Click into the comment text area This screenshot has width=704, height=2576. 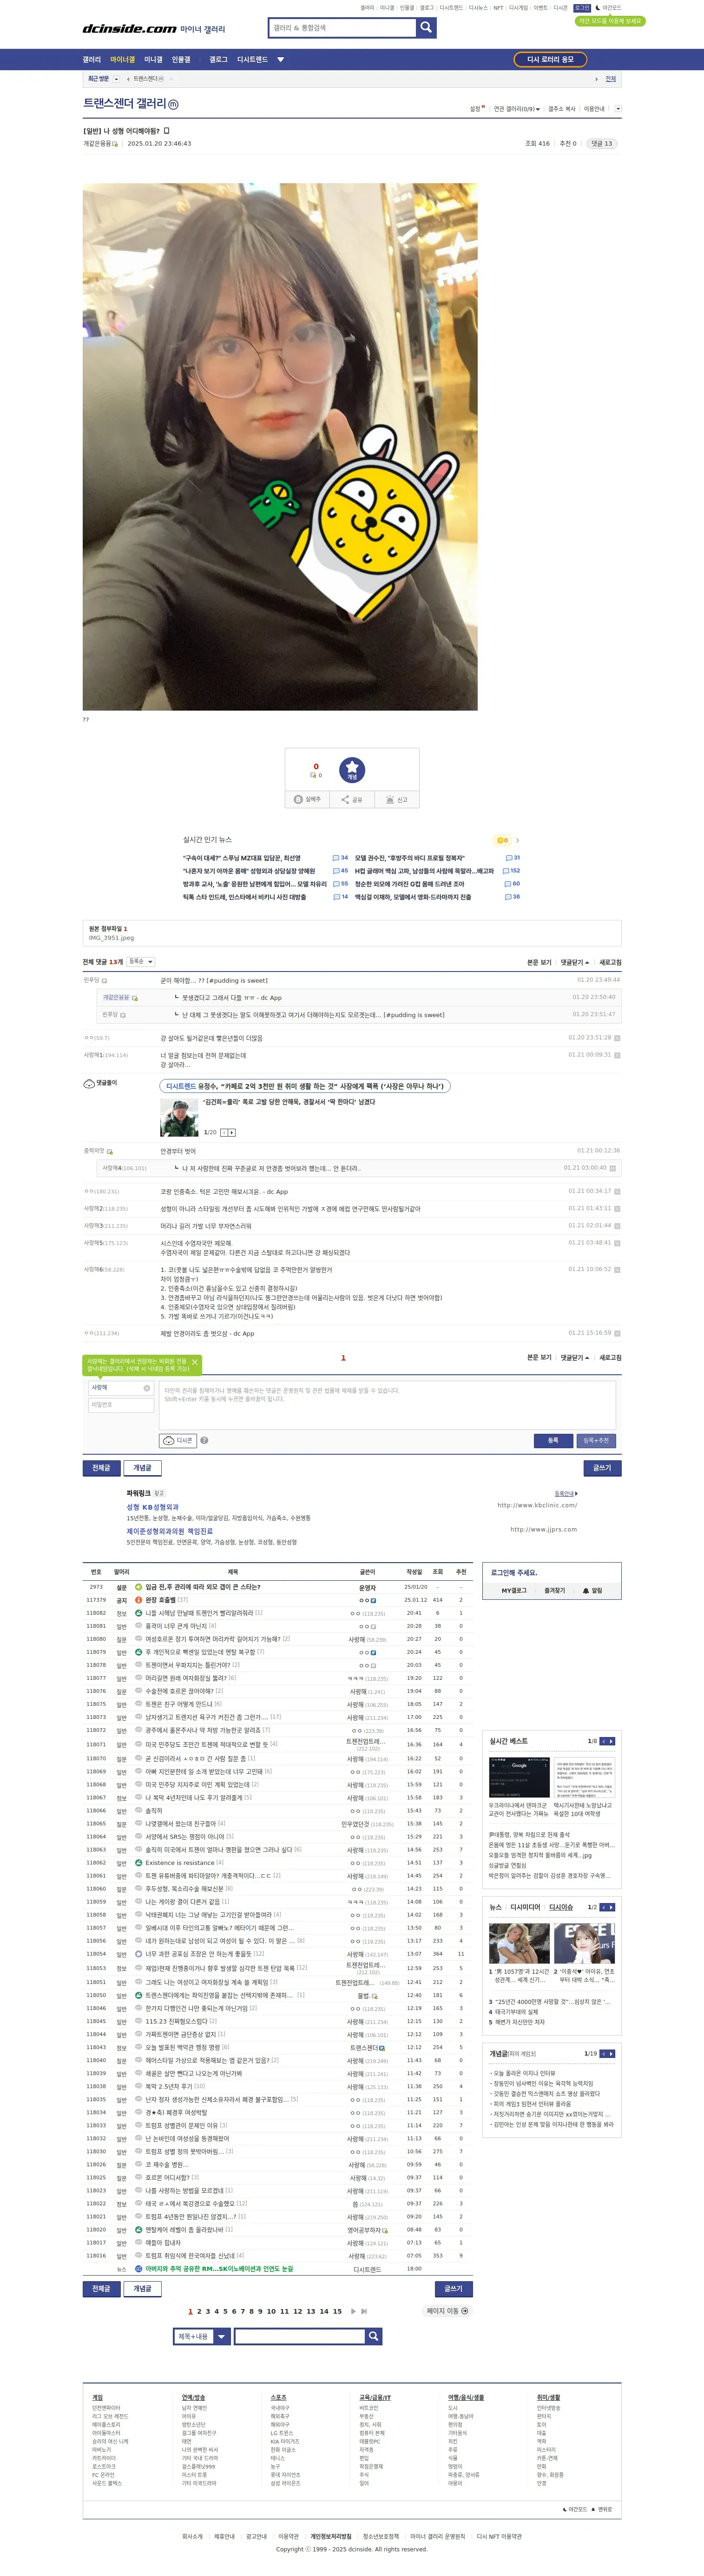pyautogui.click(x=388, y=1405)
